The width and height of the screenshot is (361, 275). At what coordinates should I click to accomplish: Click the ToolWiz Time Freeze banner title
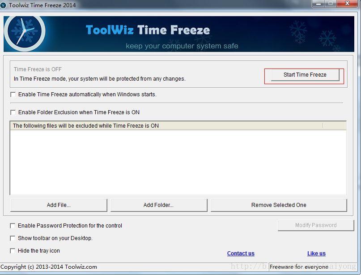coord(148,30)
